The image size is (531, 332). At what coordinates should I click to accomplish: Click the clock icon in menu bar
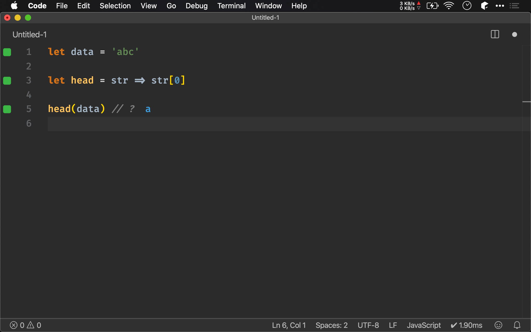pos(467,6)
